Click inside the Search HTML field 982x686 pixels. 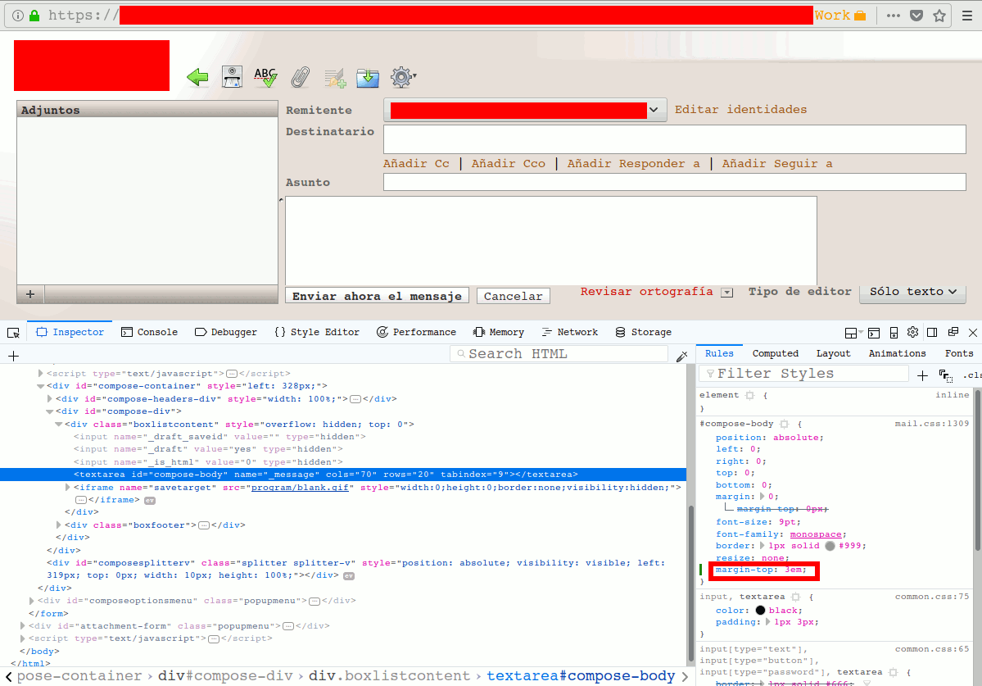(561, 353)
